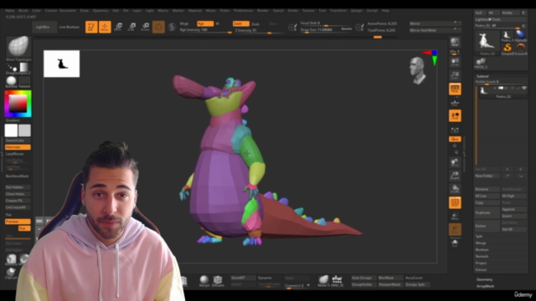This screenshot has width=536, height=301.
Task: Click the ZModeler brush icon
Action: (x=218, y=281)
